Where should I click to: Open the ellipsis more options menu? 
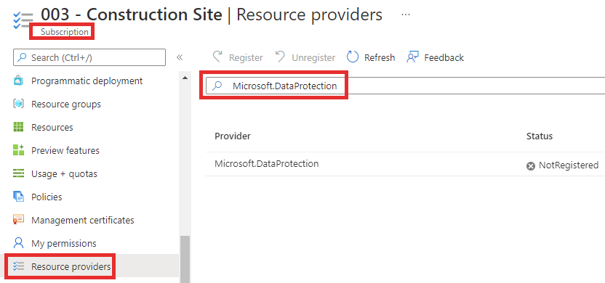pyautogui.click(x=406, y=15)
